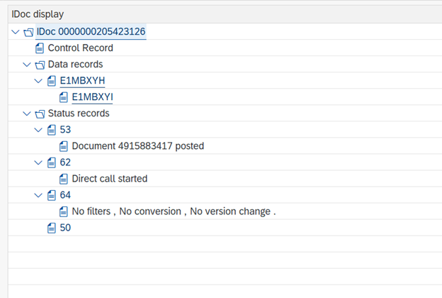
Task: Open the E1MBXYI segment link
Action: click(93, 97)
